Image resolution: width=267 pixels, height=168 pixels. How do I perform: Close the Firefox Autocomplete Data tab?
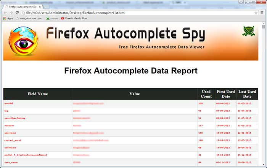(x=40, y=7)
